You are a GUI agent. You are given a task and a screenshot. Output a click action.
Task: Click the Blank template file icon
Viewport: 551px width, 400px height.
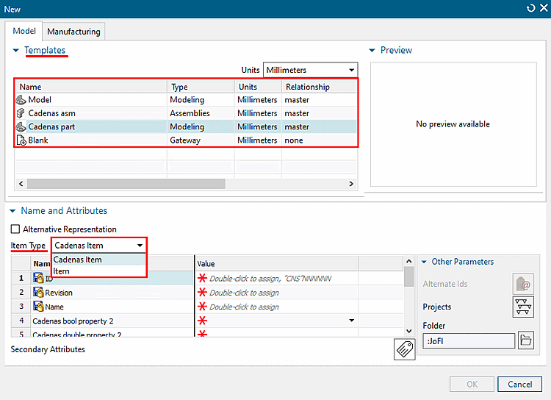coord(21,140)
